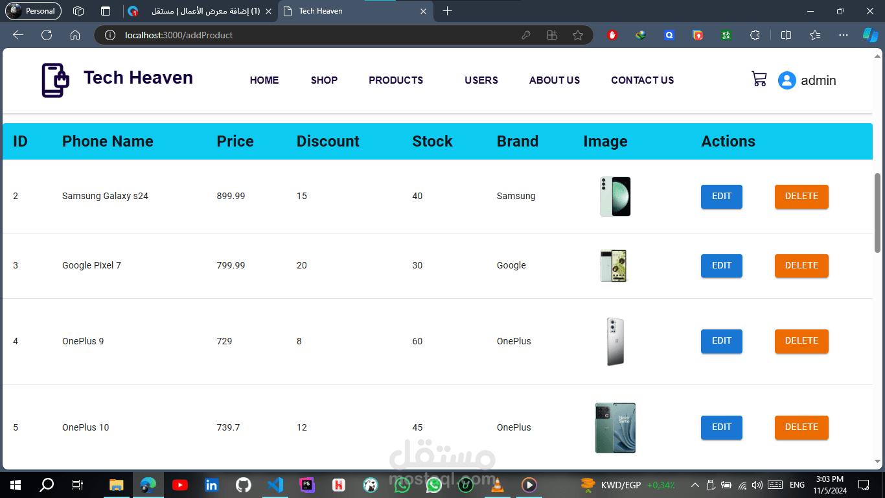Launch Visual Studio Code from taskbar
The width and height of the screenshot is (885, 498).
275,485
